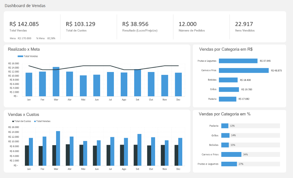Select the Mai bar in Realizado x Meta chart
Image resolution: width=293 pixels, height=178 pixels.
(x=83, y=86)
